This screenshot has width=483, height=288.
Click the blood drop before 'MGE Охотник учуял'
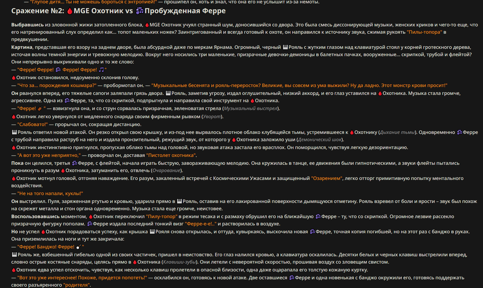tap(147, 25)
